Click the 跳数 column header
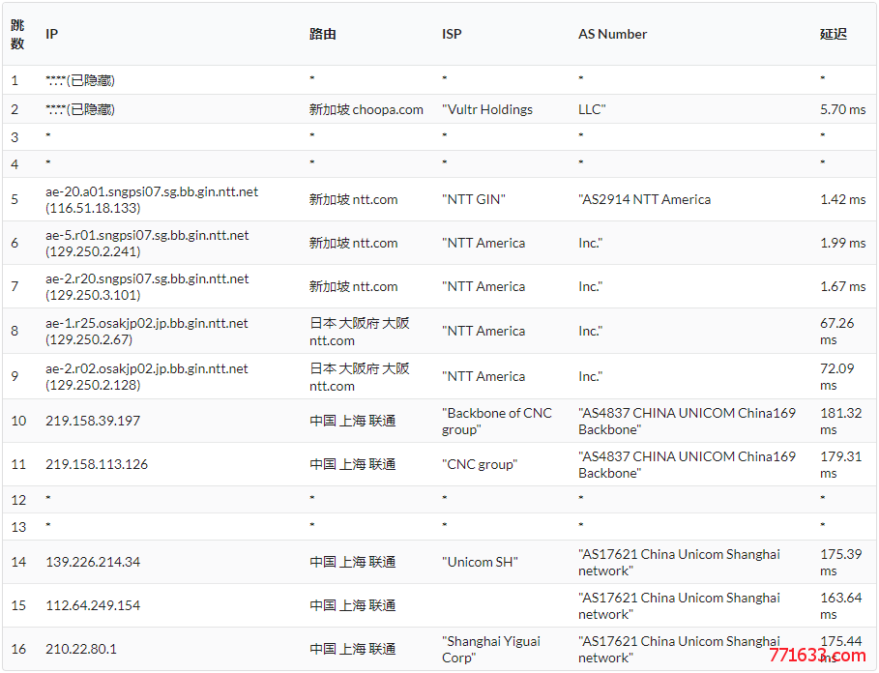 tap(17, 34)
